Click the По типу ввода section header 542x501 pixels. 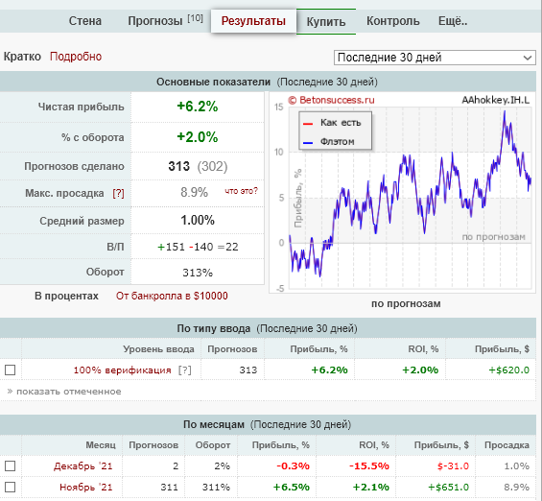pyautogui.click(x=268, y=328)
